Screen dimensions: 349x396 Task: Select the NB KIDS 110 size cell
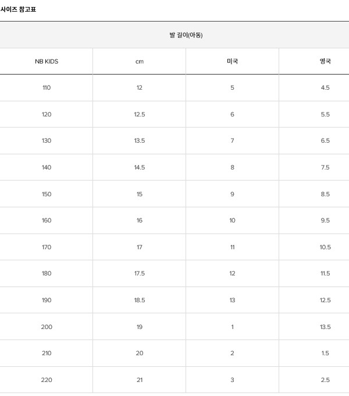click(47, 87)
